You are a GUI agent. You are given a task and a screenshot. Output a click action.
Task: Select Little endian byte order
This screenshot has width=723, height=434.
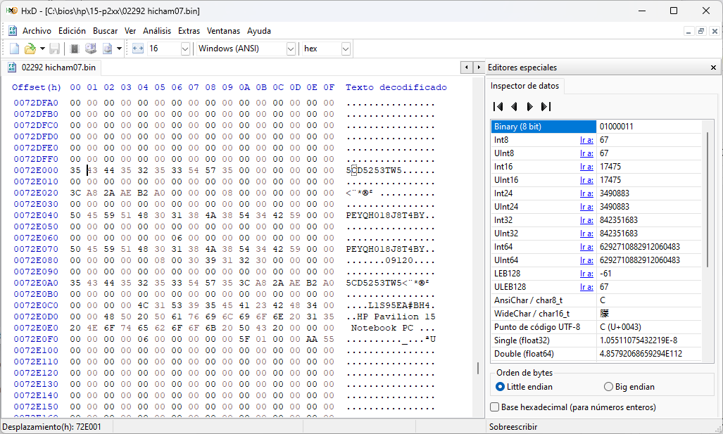(x=501, y=387)
